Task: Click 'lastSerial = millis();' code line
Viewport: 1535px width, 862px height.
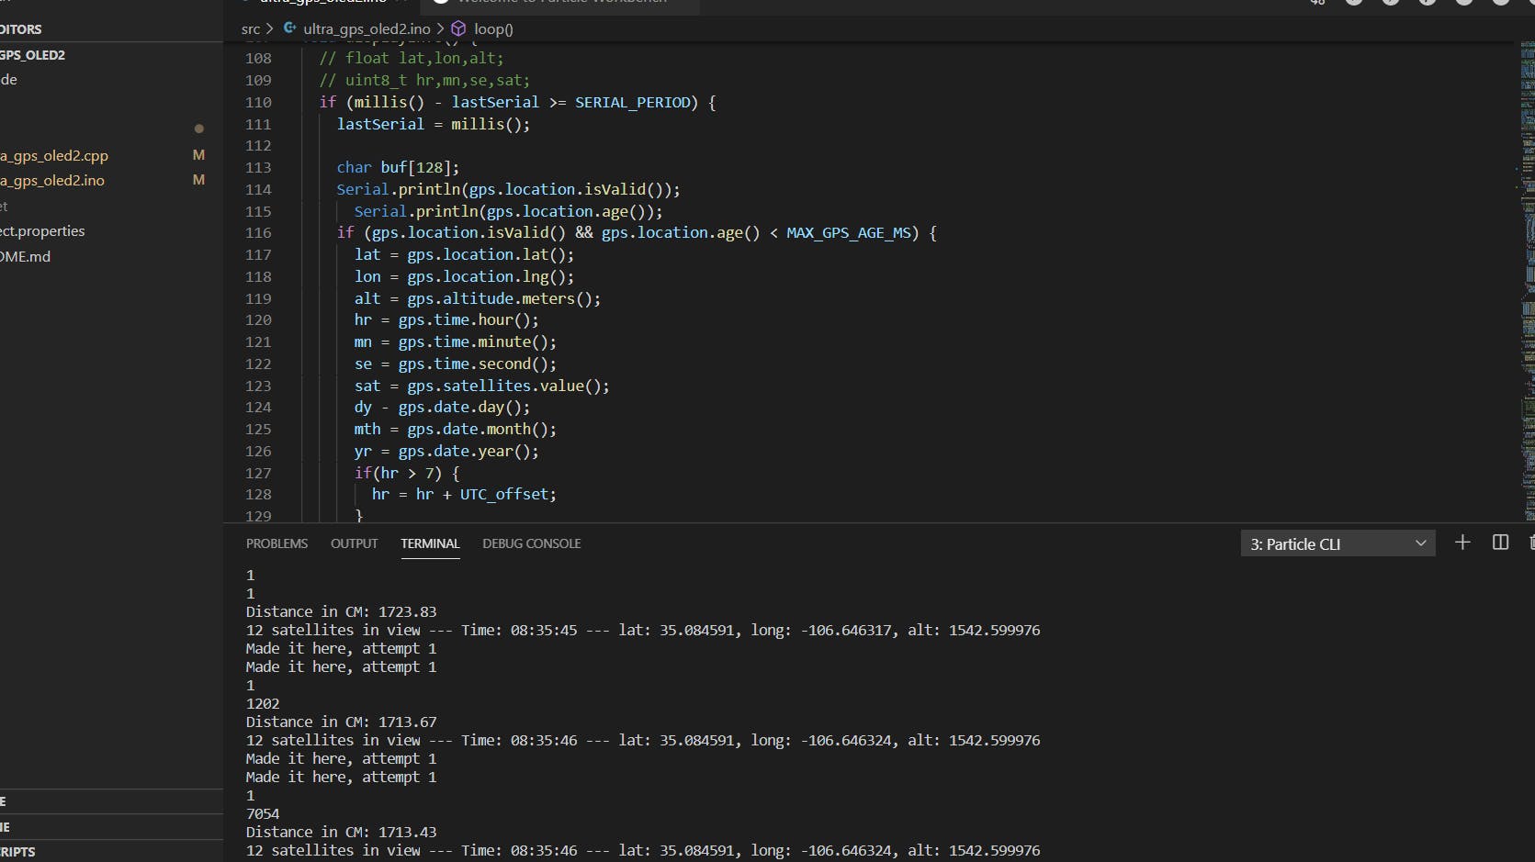Action: [x=434, y=124]
